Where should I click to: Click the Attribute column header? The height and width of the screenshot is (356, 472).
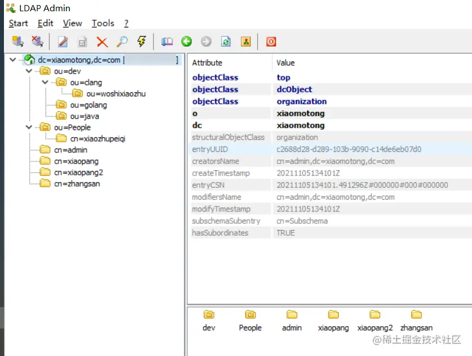click(x=207, y=62)
